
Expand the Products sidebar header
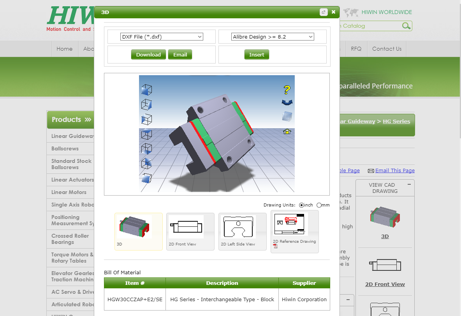coord(71,120)
